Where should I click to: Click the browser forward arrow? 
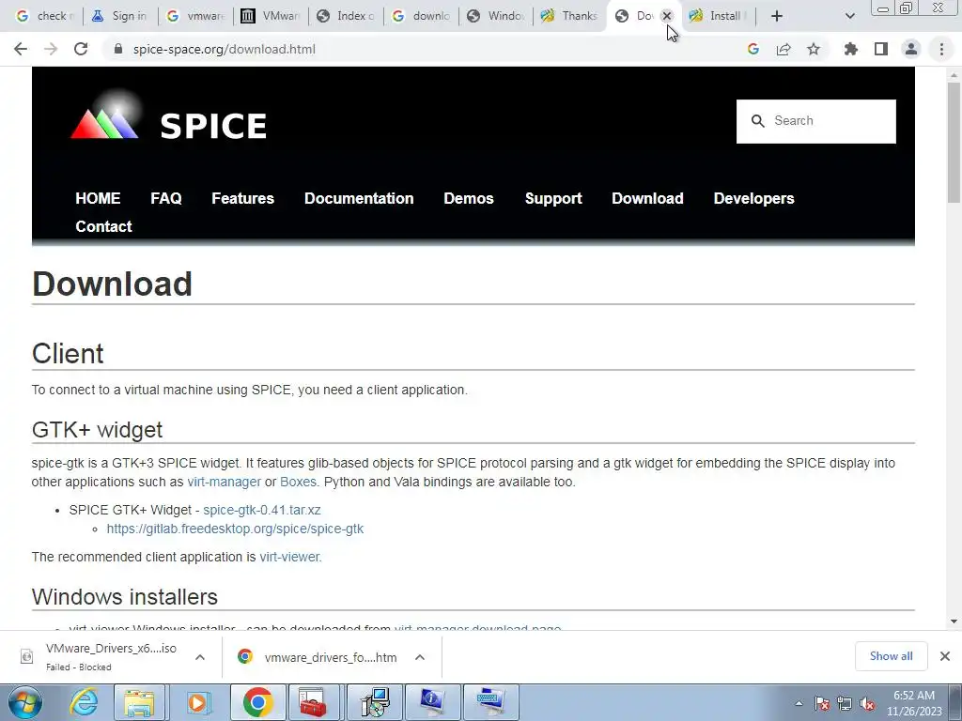[51, 49]
